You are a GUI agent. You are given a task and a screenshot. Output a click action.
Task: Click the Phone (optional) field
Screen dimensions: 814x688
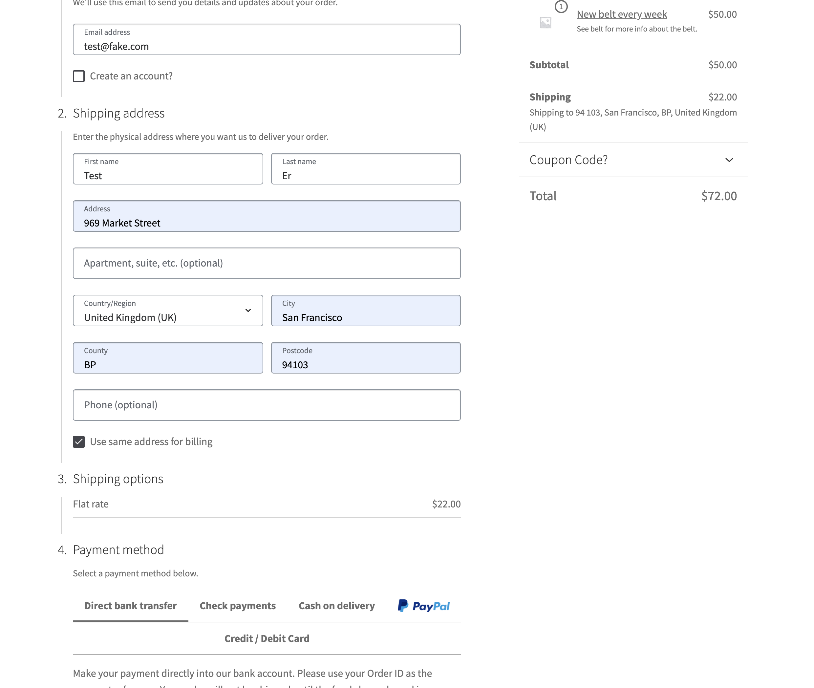point(267,405)
